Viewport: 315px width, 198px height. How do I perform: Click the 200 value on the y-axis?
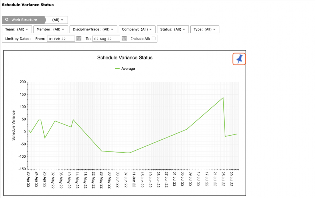(x=23, y=82)
